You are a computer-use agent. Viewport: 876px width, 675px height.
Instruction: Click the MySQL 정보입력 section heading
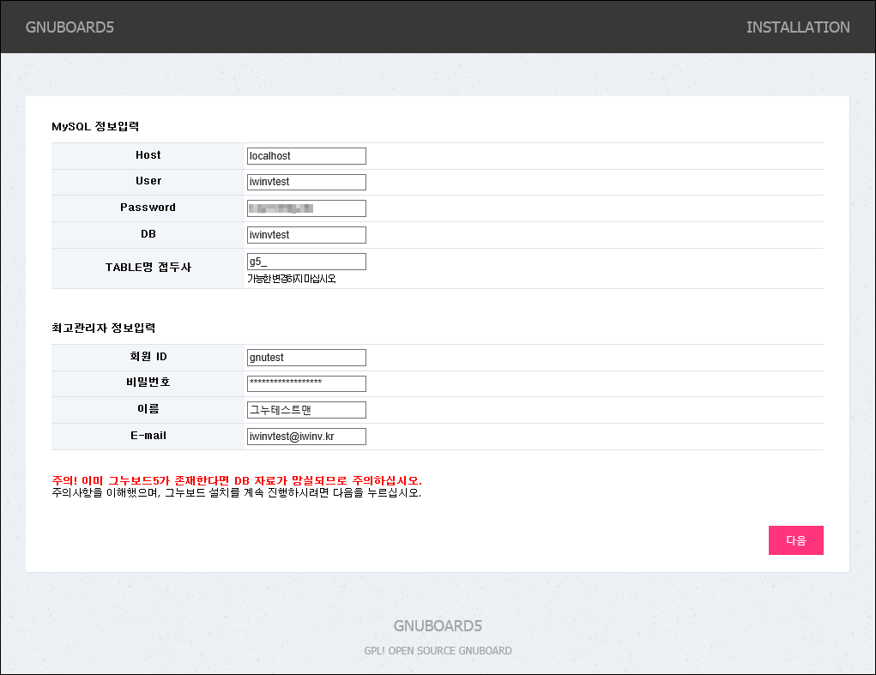(x=95, y=126)
